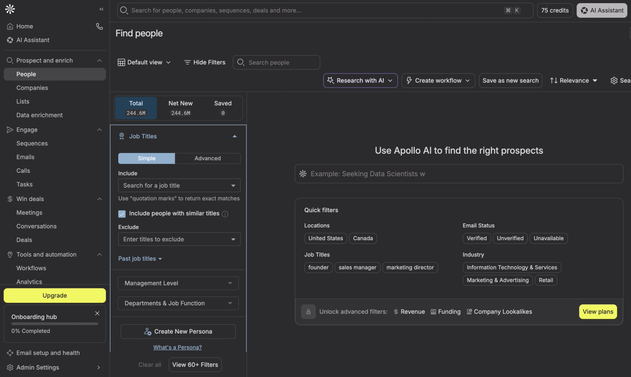
Task: Click the Win deals dollar icon
Action: click(x=10, y=199)
